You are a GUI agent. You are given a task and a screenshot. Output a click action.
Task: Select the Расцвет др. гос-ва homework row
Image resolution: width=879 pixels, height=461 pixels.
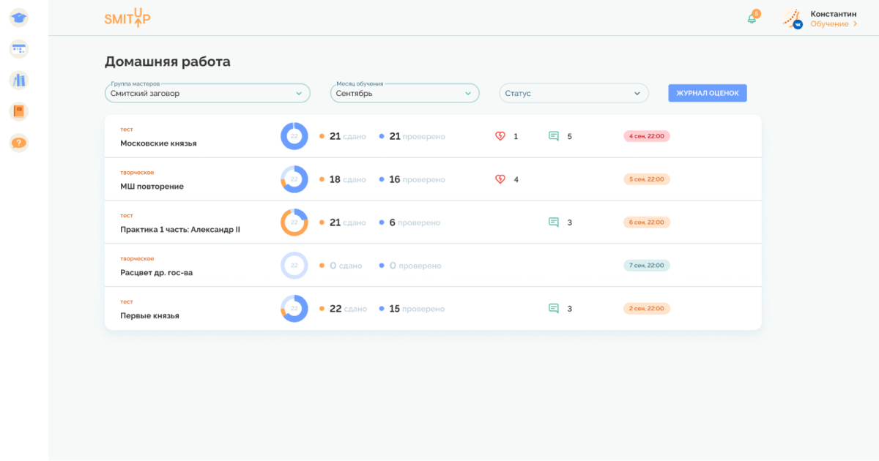click(157, 272)
